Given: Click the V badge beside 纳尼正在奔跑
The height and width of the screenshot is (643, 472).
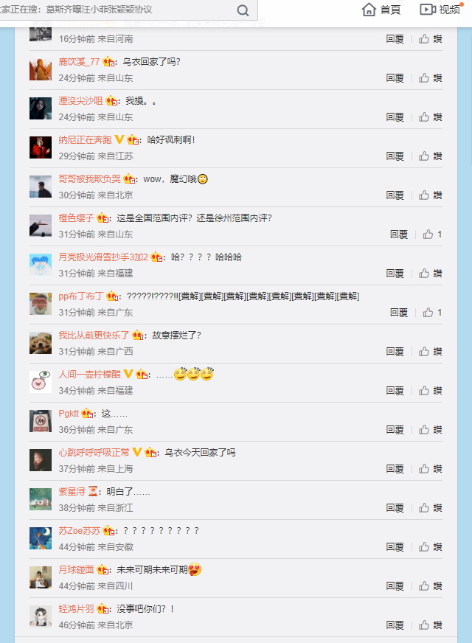Looking at the screenshot, I should pyautogui.click(x=119, y=139).
